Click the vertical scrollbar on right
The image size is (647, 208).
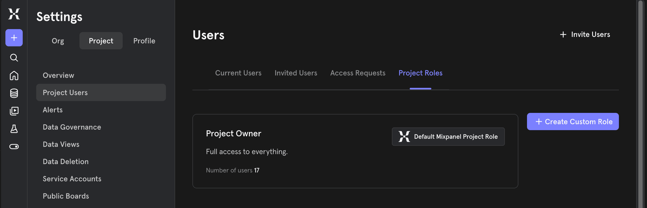point(640,104)
